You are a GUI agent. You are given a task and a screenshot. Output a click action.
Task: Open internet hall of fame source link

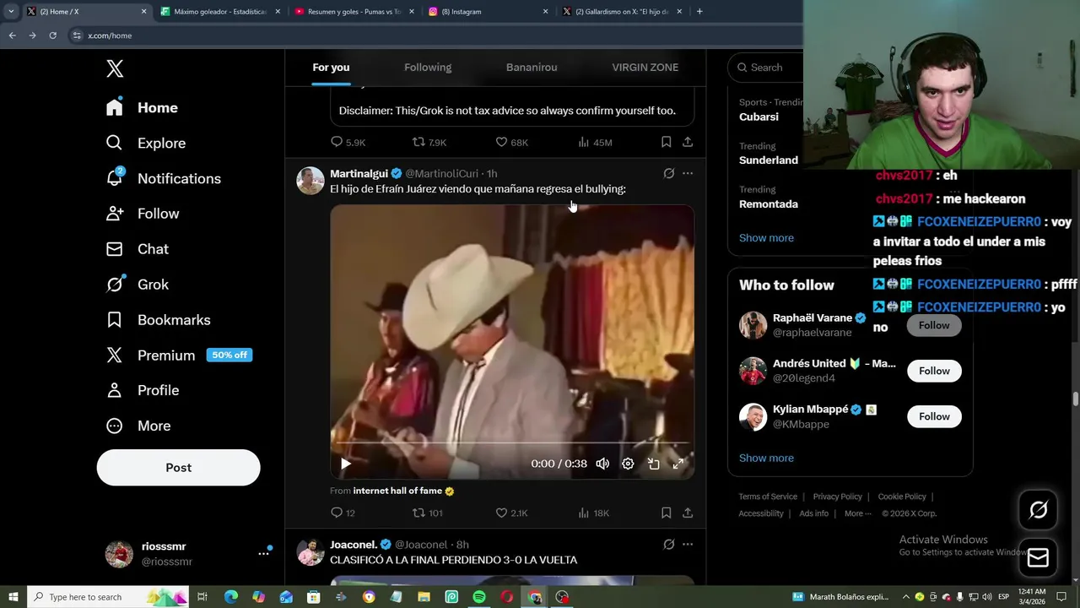(x=403, y=491)
